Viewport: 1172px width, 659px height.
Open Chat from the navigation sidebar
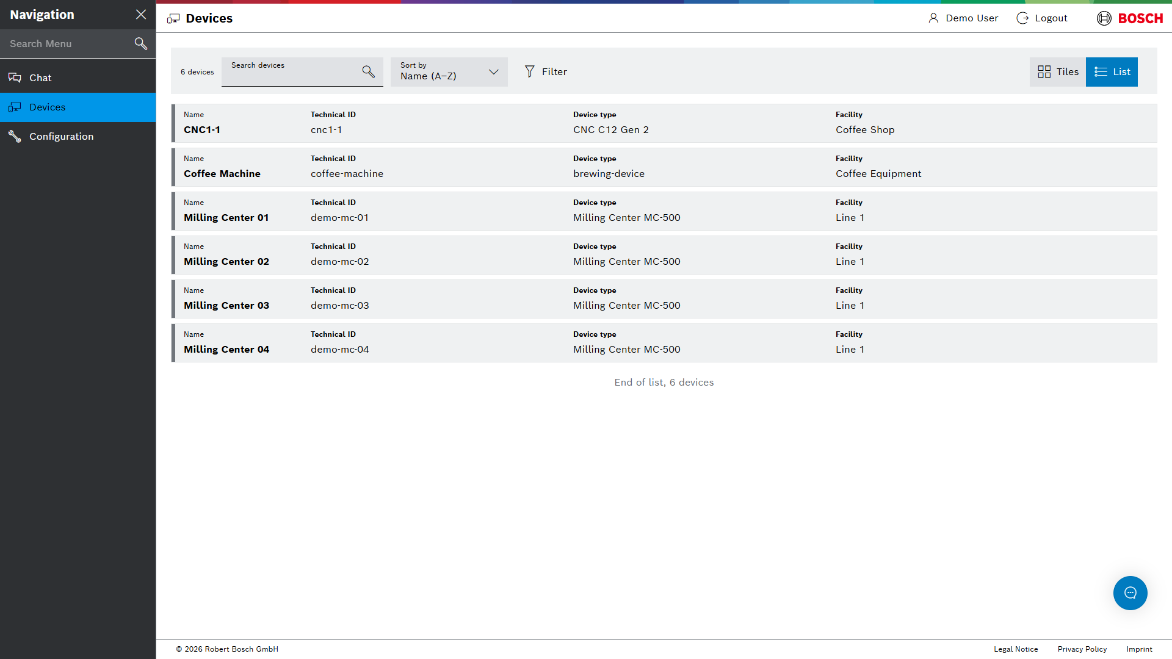tap(78, 78)
